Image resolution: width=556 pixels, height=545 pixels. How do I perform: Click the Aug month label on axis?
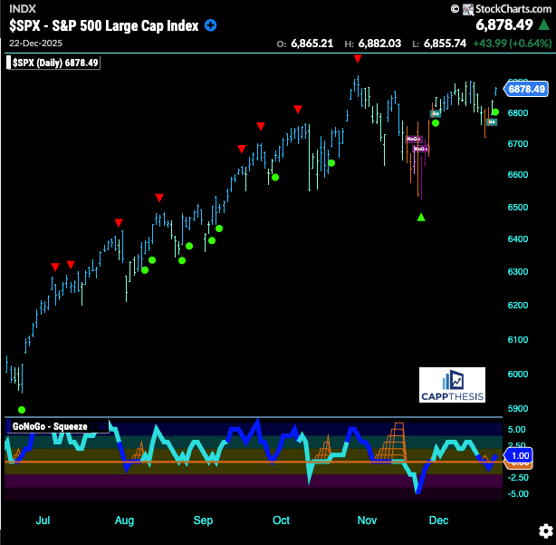(x=124, y=521)
